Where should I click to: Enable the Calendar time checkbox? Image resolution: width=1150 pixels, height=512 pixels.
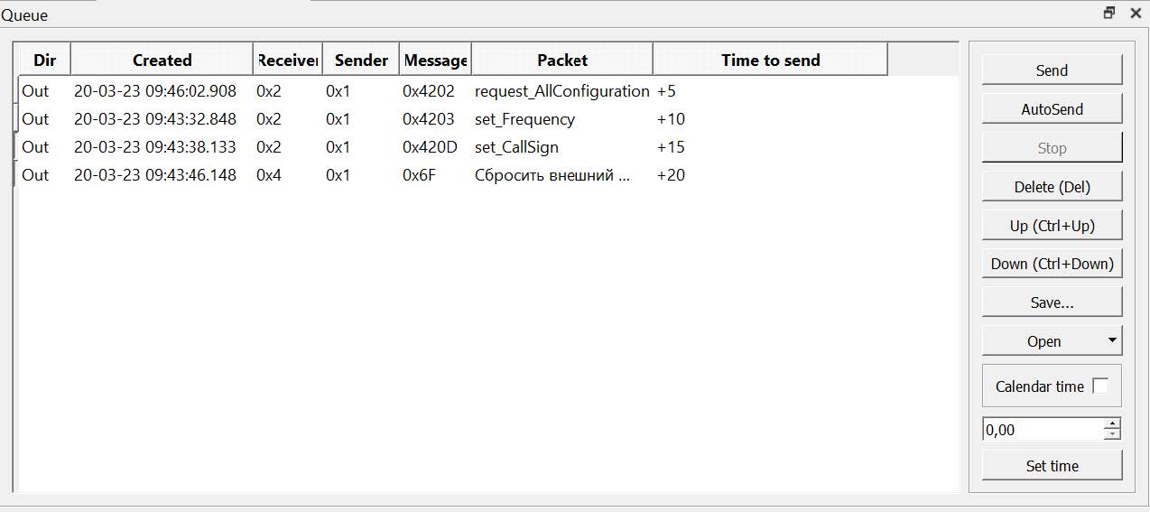tap(1100, 386)
